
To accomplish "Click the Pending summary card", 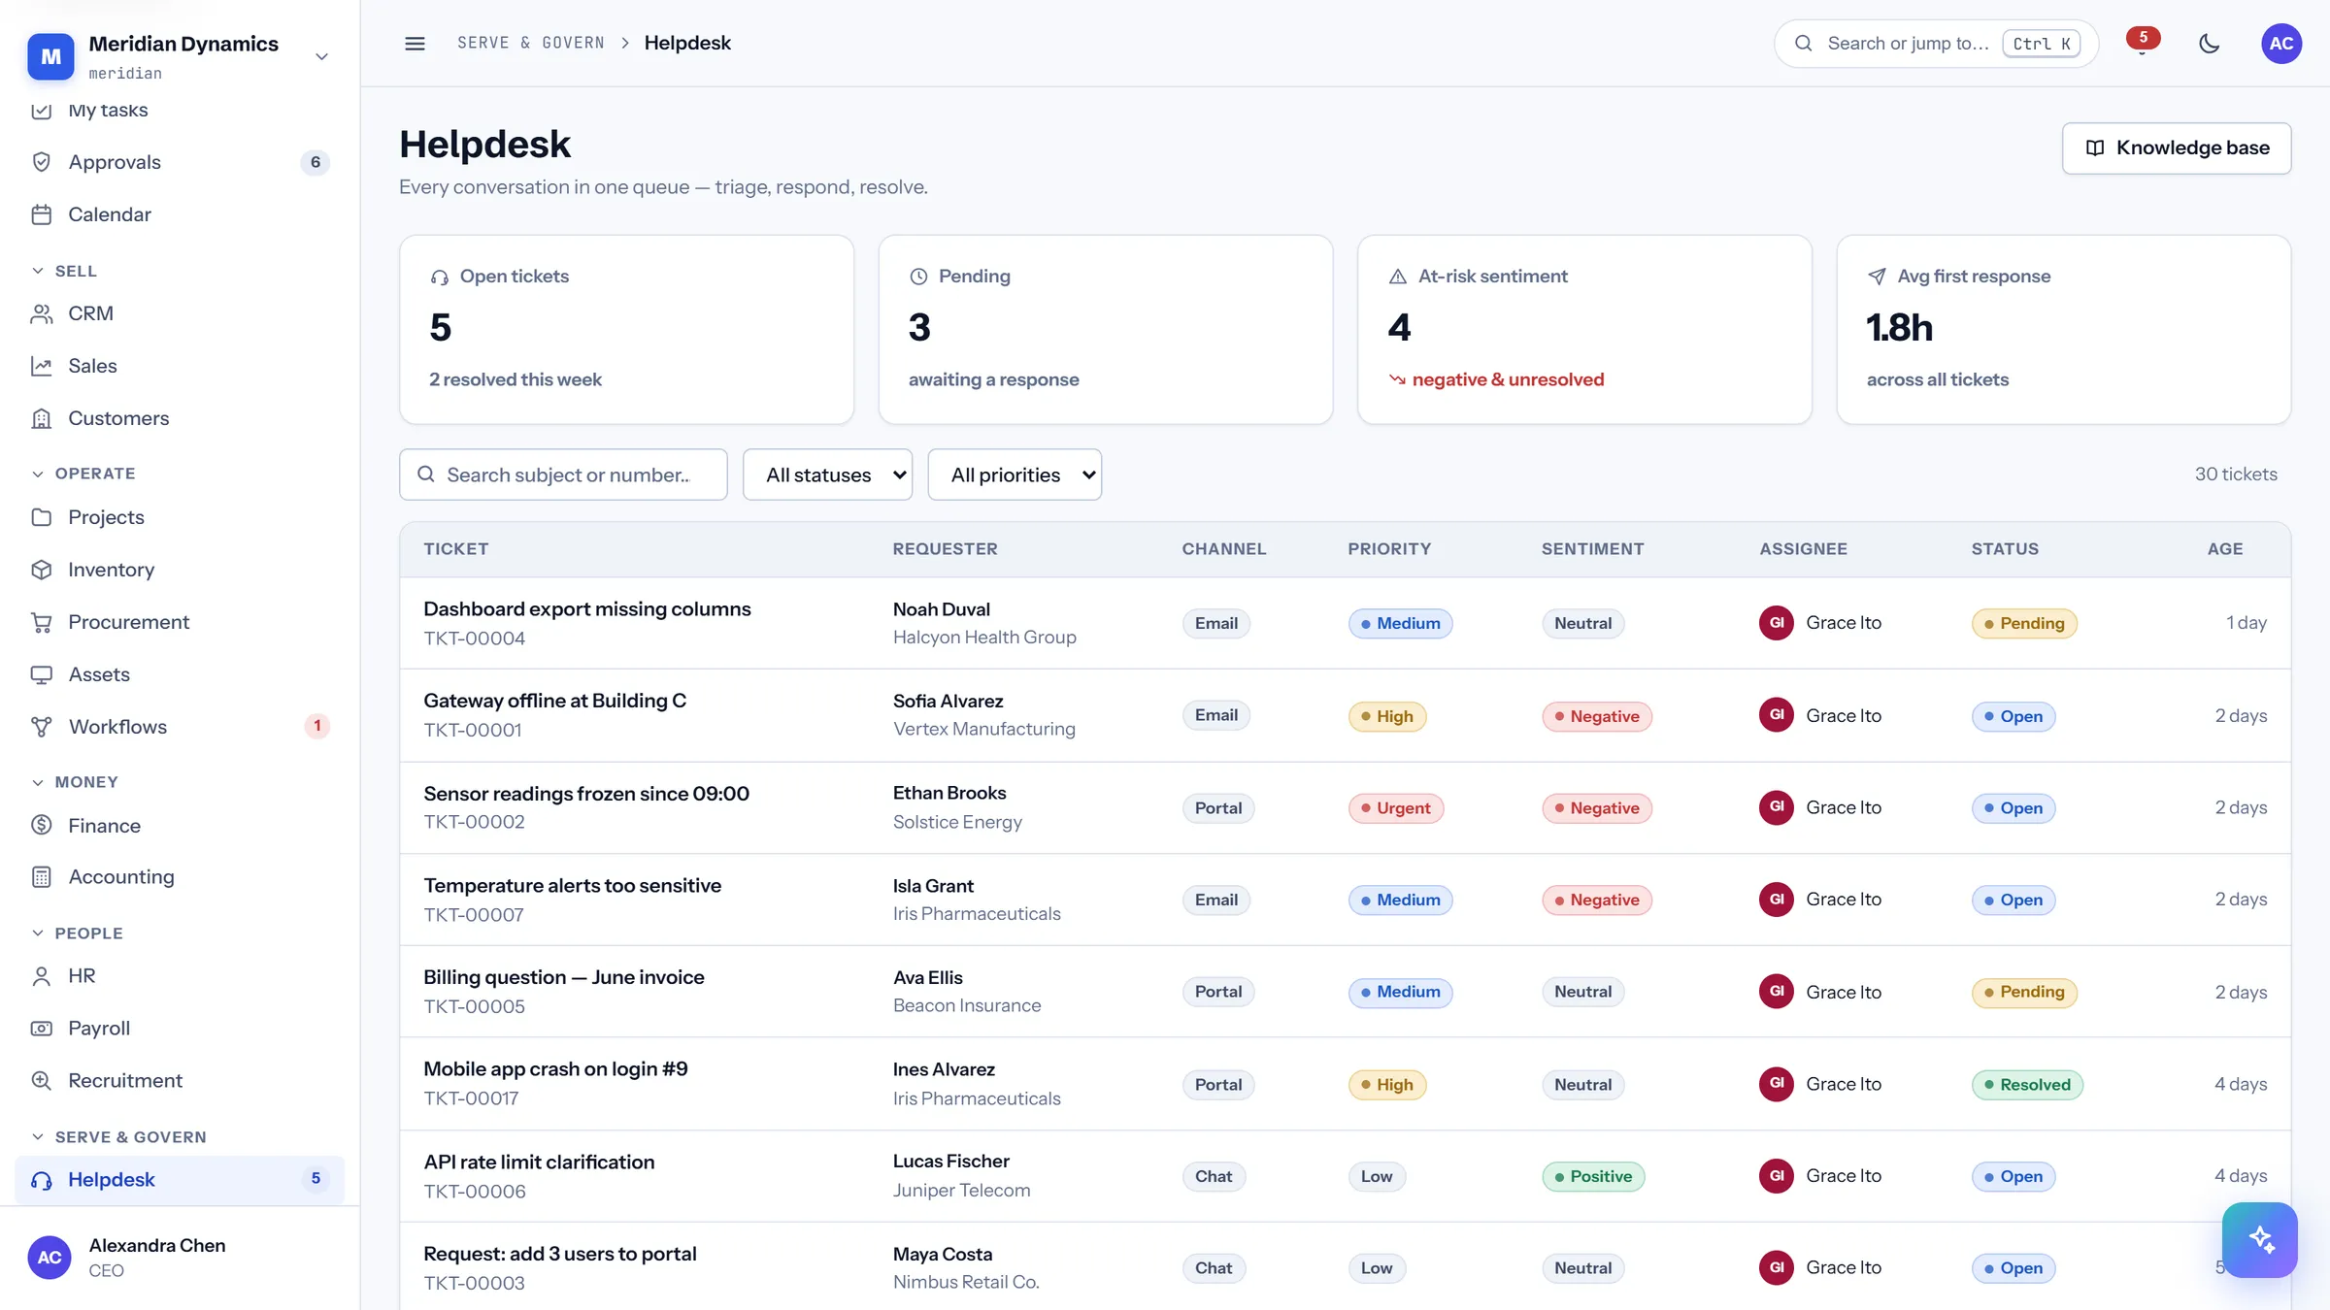I will pos(1106,329).
